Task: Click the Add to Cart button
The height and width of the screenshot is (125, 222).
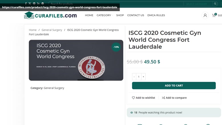Action: (x=174, y=86)
